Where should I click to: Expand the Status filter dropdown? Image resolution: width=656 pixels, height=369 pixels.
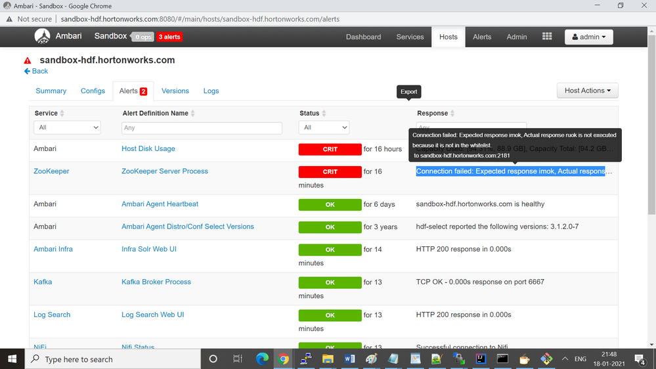click(x=324, y=127)
